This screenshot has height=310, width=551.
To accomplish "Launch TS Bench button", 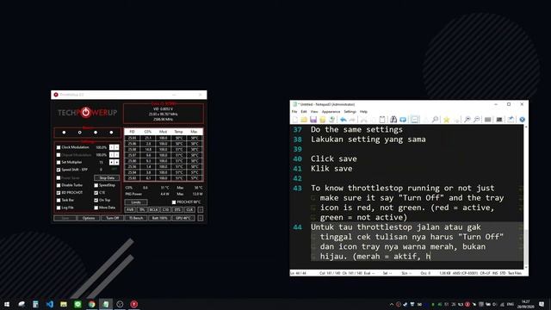I will 136,218.
